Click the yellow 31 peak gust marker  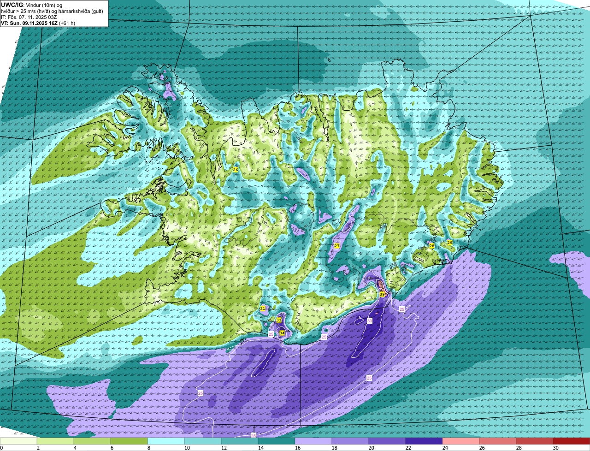(x=263, y=309)
